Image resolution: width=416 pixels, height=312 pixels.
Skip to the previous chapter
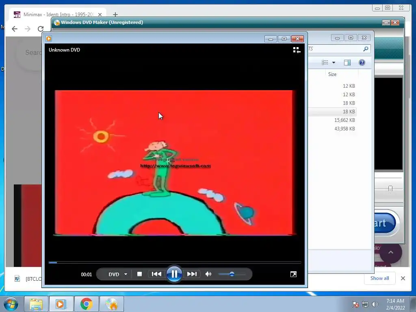[156, 274]
